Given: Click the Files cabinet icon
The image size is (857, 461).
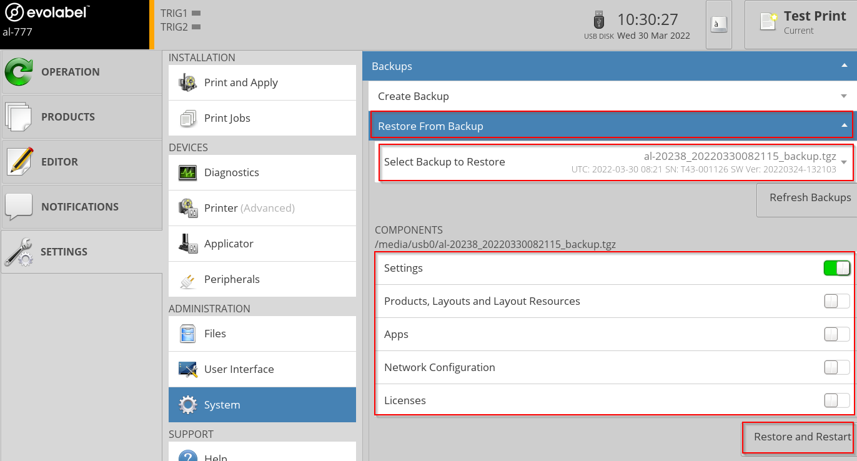Looking at the screenshot, I should click(x=188, y=334).
